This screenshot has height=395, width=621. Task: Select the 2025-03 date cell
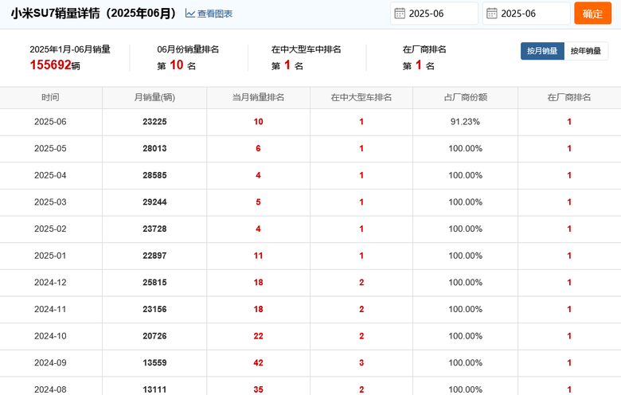[x=50, y=202]
